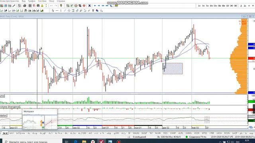Click the undo arrow icon

51,6
